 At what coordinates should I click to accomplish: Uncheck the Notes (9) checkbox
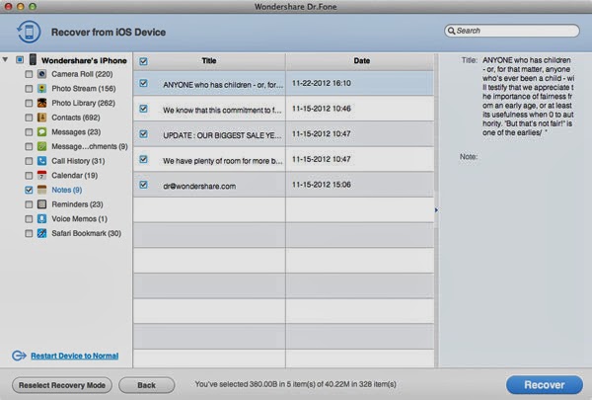(x=29, y=190)
